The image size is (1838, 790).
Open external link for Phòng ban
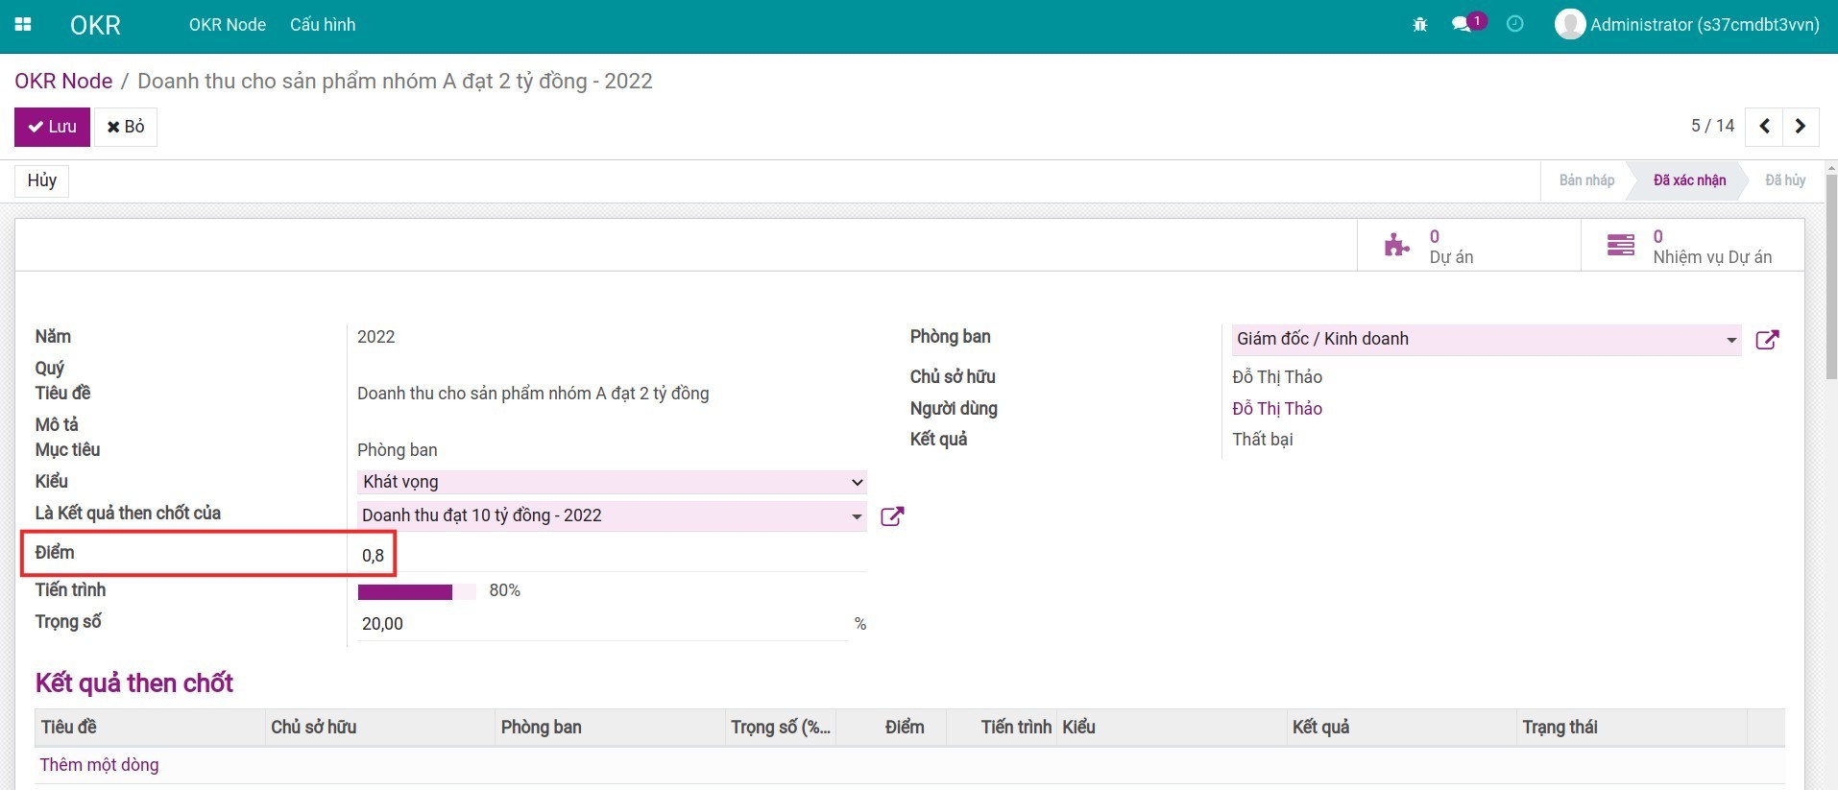[1767, 340]
